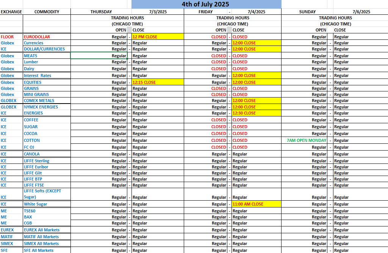Select the MINI GRAINS cell
This screenshot has height=253, width=388.
pos(47,94)
